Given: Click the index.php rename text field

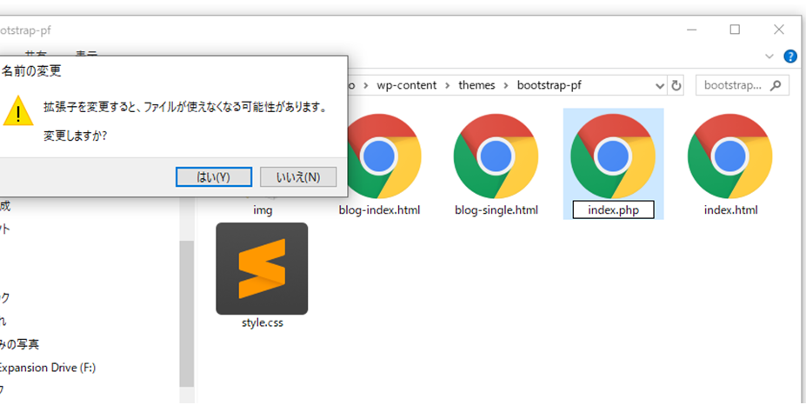Looking at the screenshot, I should coord(613,209).
